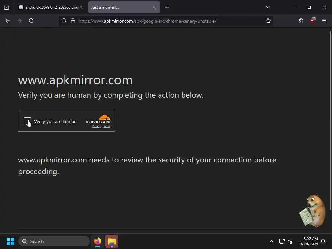
Task: Switch to Firefox in the taskbar
Action: click(x=98, y=241)
